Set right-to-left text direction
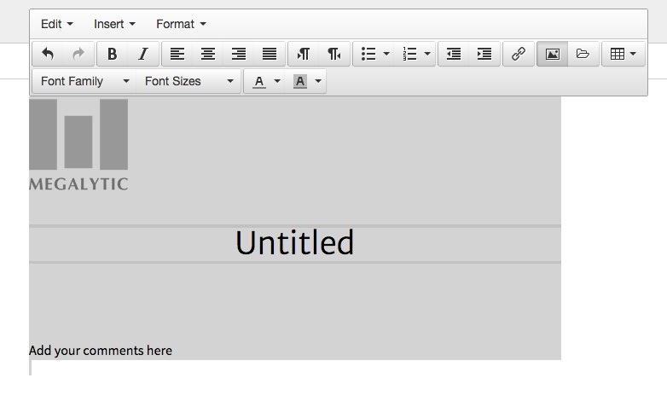 (333, 54)
